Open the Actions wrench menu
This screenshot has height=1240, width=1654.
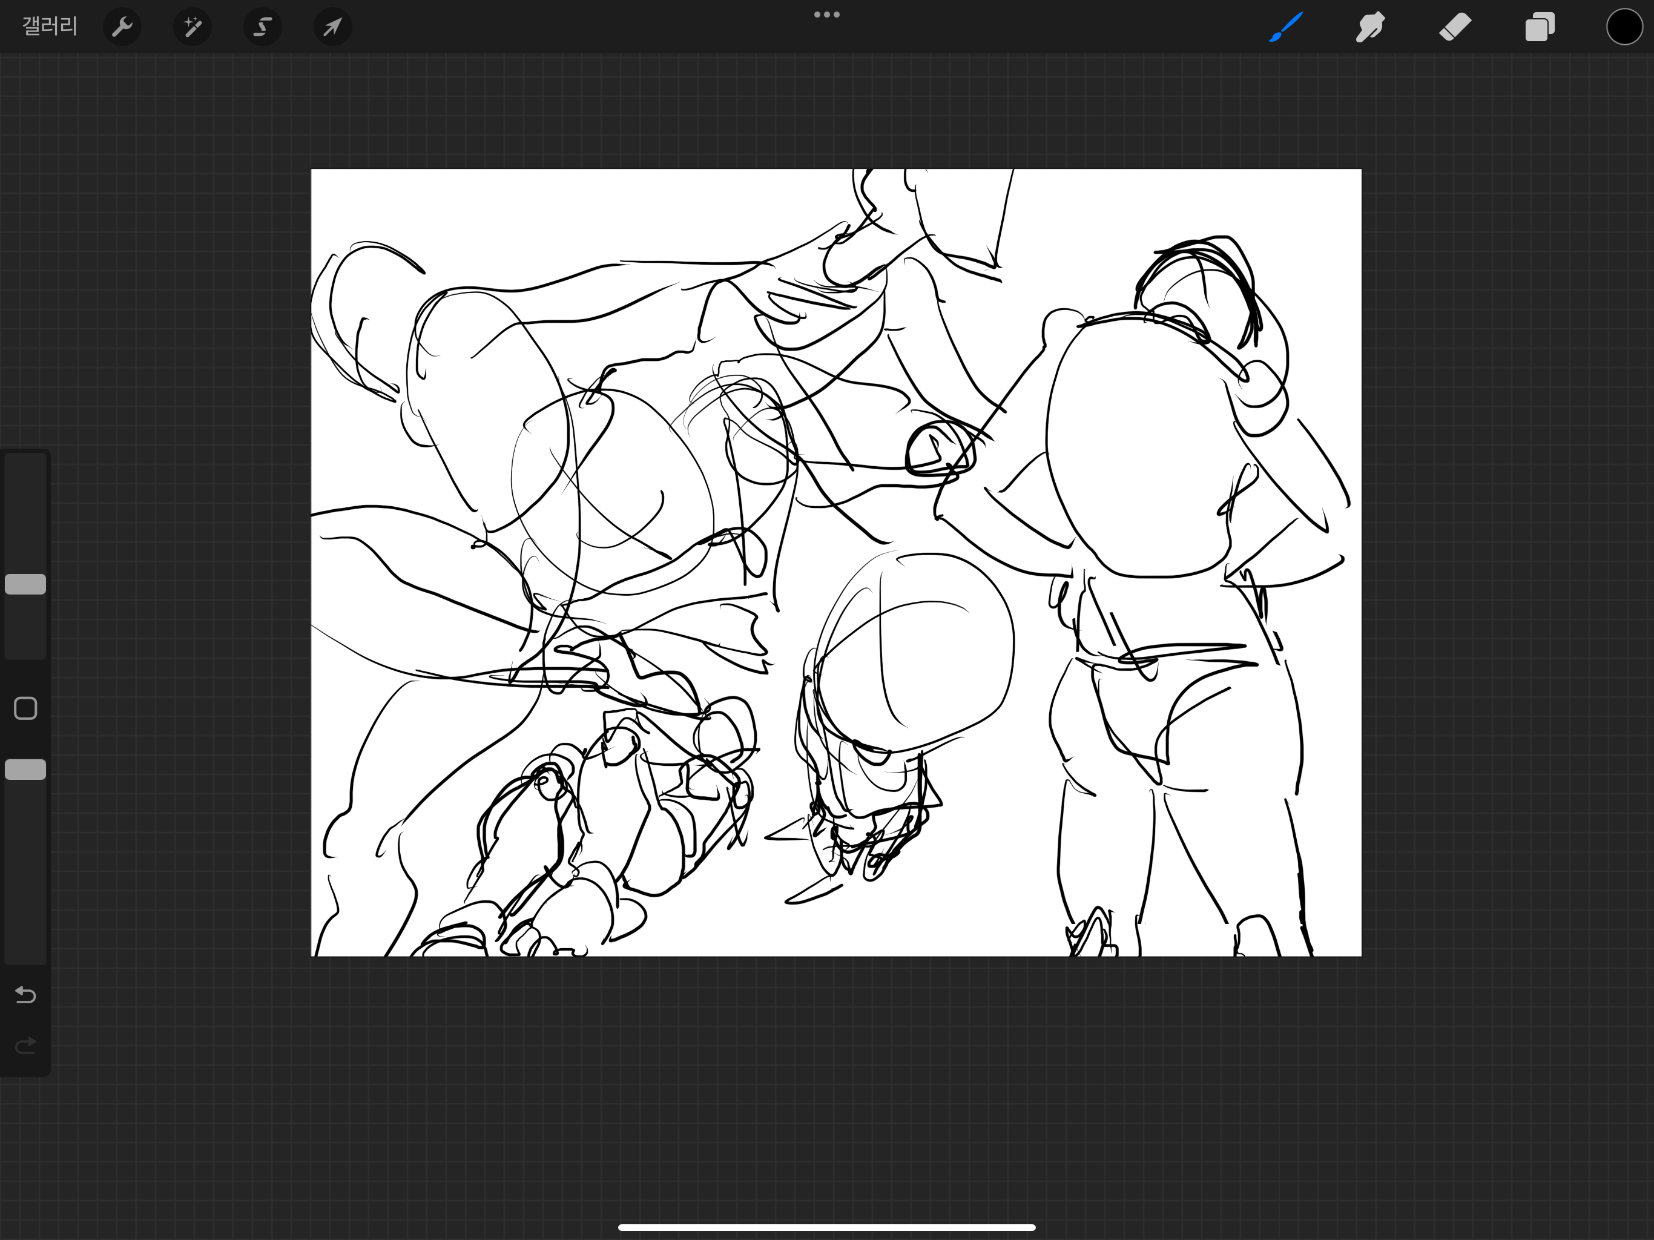pos(122,28)
